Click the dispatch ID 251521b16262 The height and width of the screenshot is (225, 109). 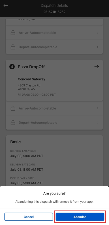(x=54, y=12)
